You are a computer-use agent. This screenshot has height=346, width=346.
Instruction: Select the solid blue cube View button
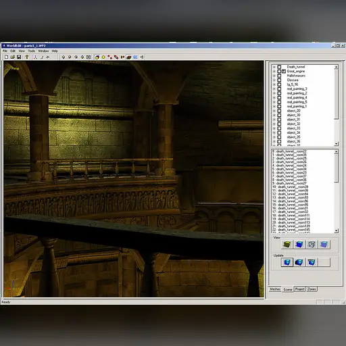click(299, 245)
